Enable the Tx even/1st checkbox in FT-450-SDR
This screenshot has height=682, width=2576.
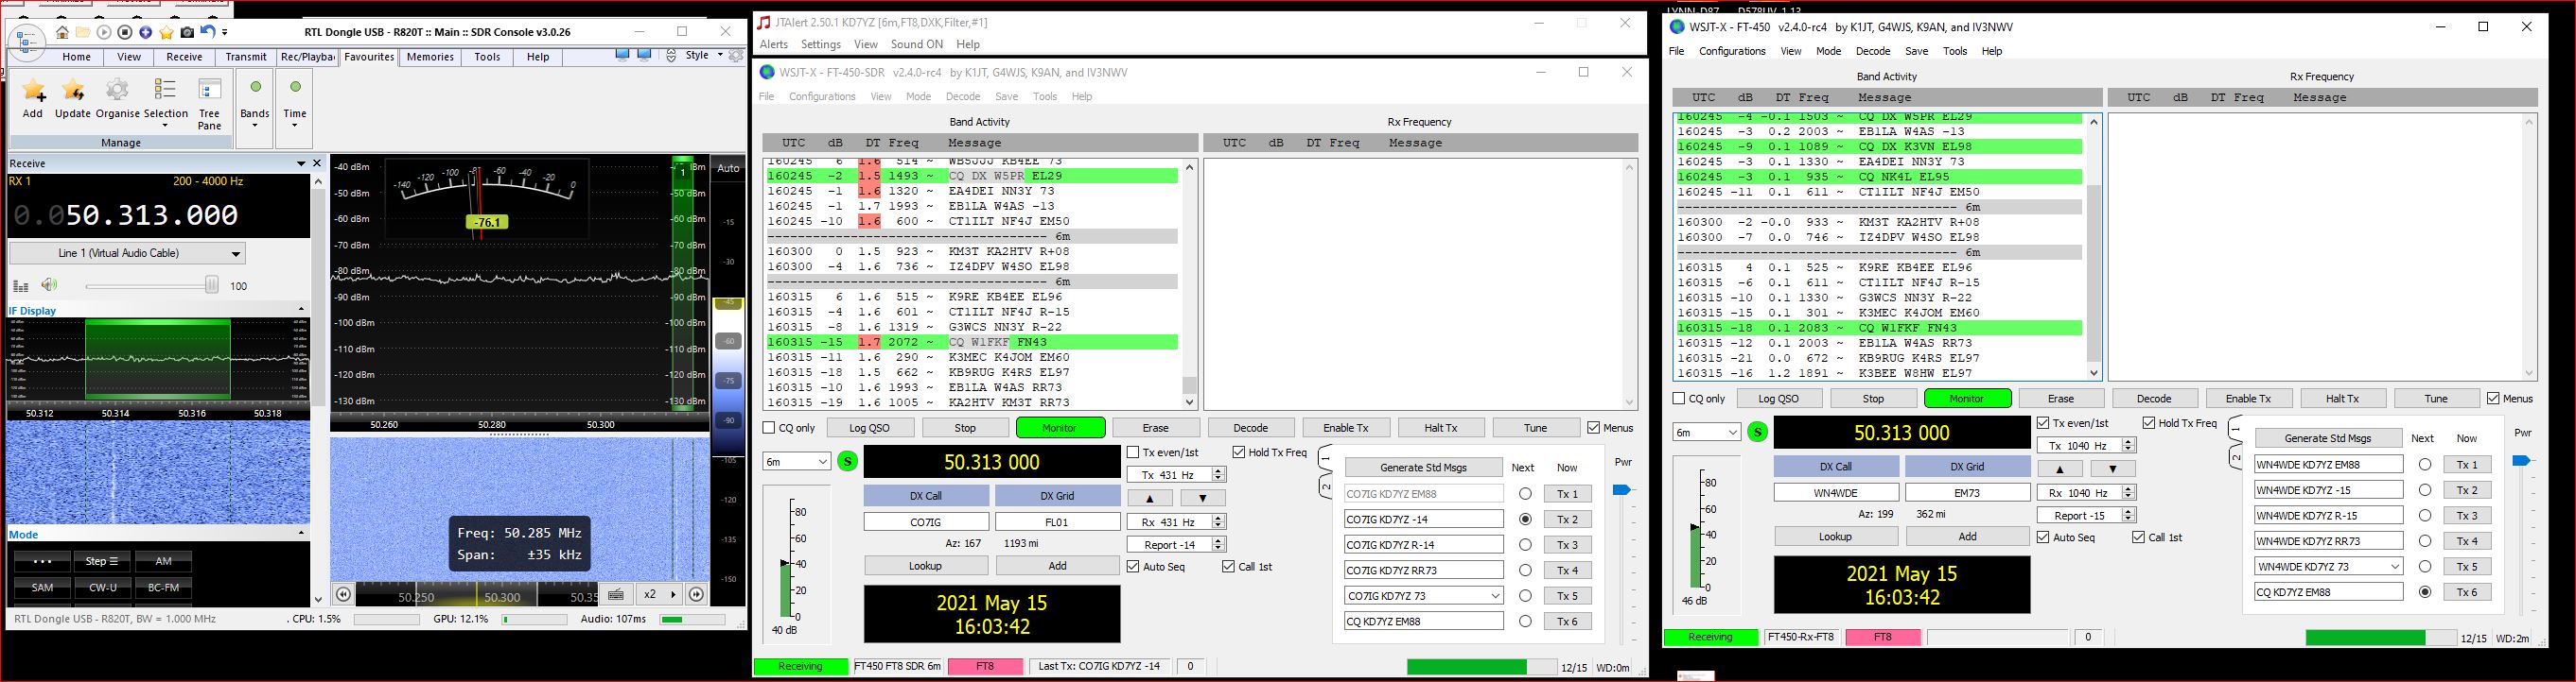1133,452
